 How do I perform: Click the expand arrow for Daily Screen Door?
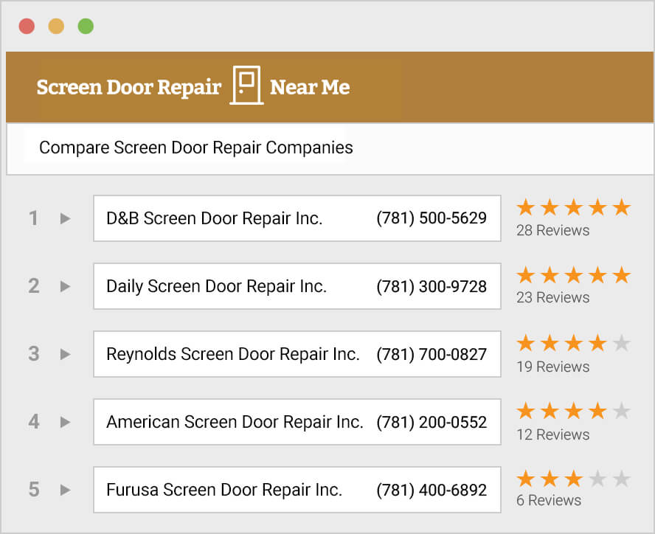[65, 286]
